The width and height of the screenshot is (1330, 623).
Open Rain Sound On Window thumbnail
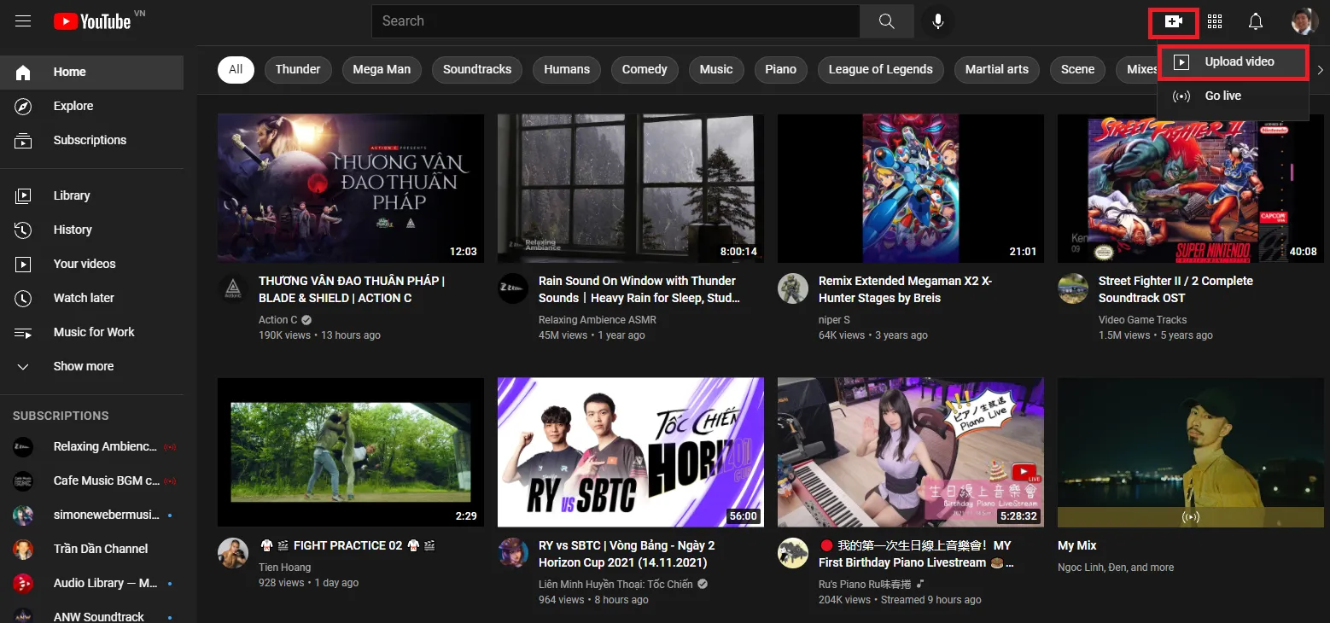(x=631, y=189)
